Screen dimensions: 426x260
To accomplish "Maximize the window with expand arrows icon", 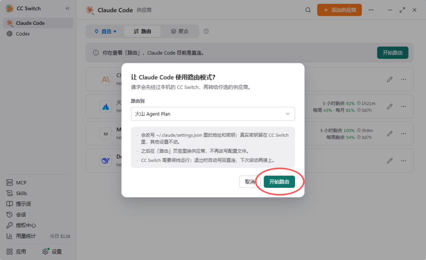I will coord(402,10).
